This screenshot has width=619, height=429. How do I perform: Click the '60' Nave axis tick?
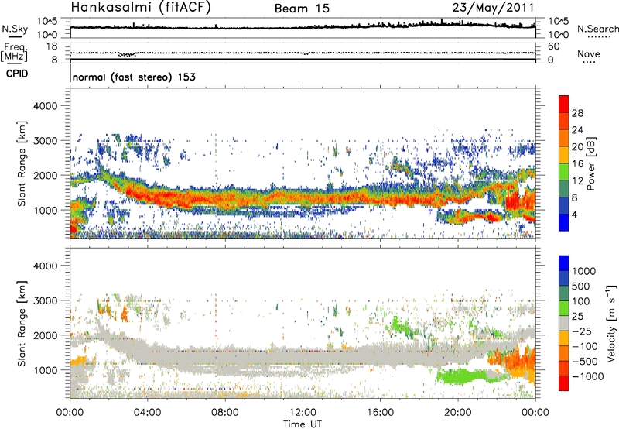click(554, 46)
